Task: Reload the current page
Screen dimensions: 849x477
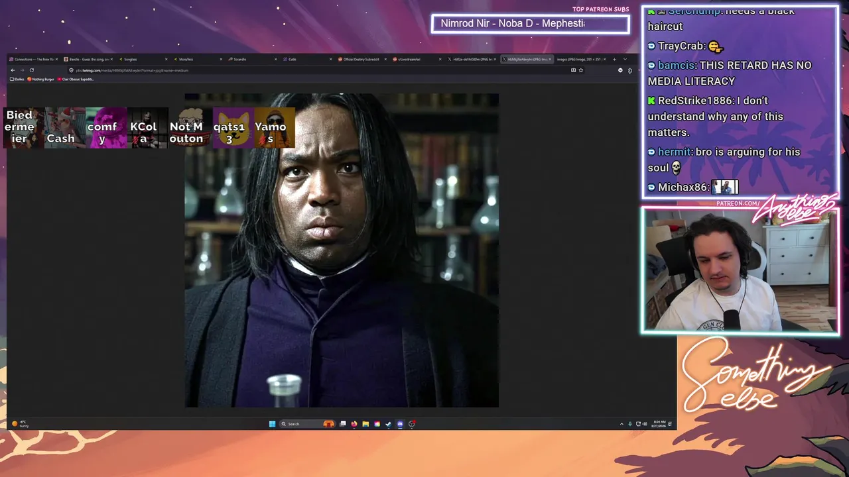Action: point(31,70)
